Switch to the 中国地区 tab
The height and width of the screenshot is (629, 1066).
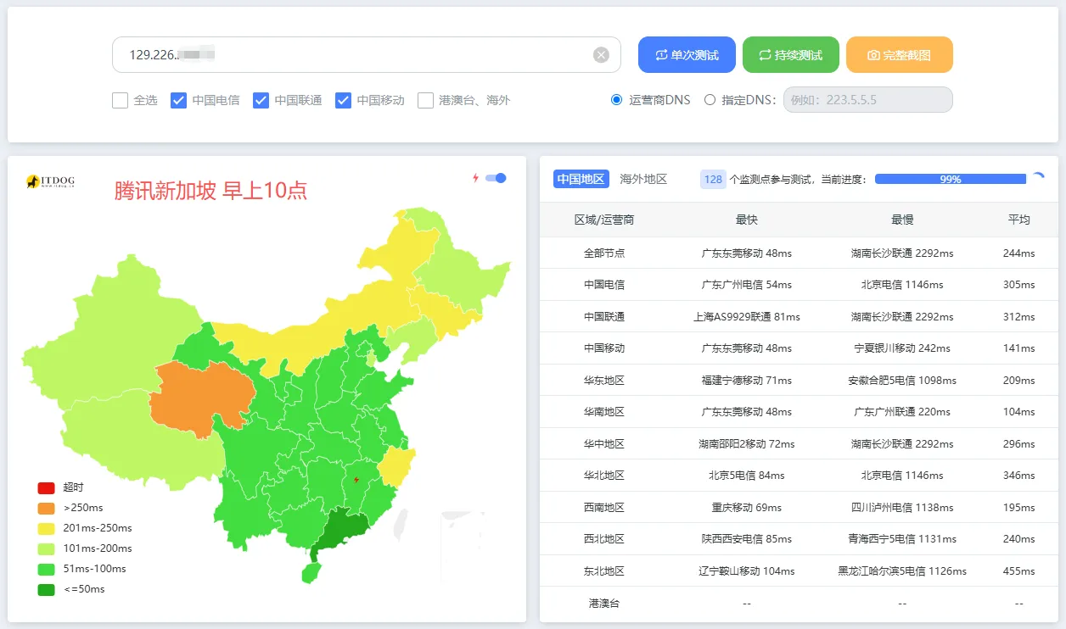click(581, 179)
